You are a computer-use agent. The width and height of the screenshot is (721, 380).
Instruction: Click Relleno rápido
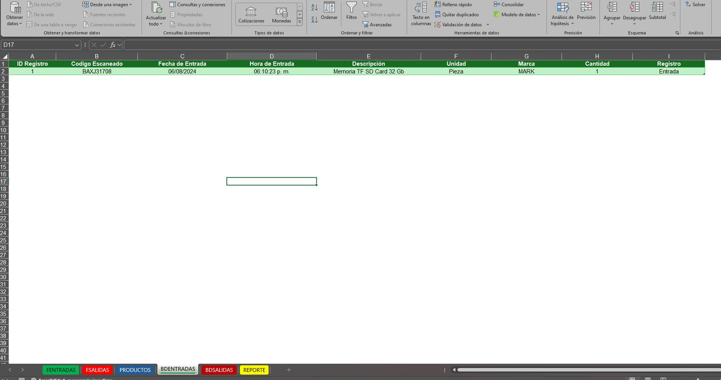point(453,4)
